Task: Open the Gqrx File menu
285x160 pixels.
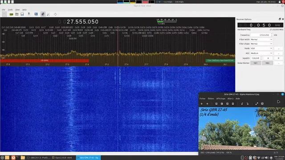Action: point(4,10)
